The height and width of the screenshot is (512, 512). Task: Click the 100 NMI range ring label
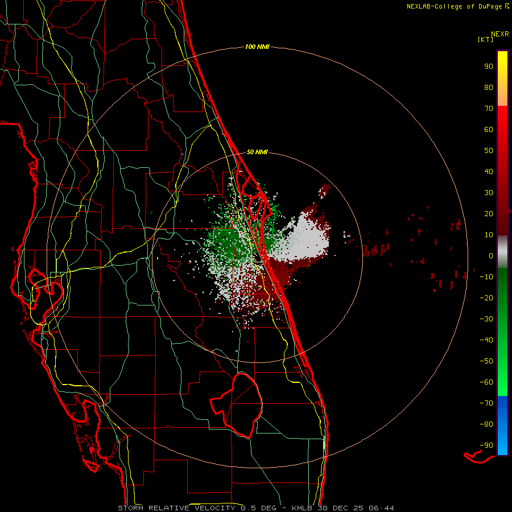[x=257, y=47]
